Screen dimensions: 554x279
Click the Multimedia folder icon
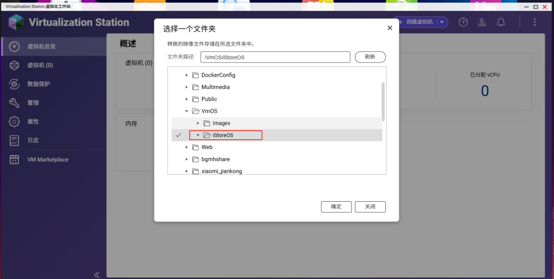[195, 87]
